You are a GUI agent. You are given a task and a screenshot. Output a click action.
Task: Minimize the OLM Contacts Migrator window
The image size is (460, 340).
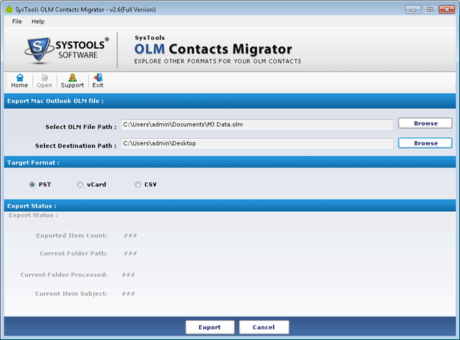413,10
